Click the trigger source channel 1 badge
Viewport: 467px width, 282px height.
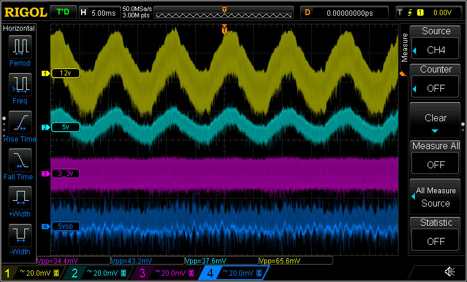point(420,13)
